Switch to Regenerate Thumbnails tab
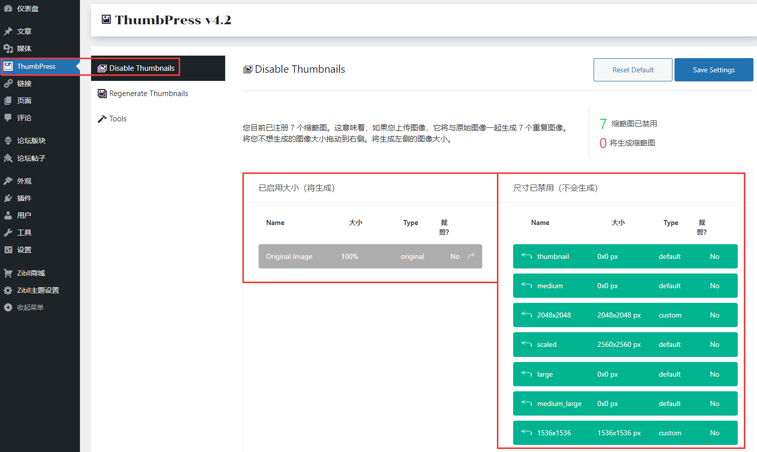This screenshot has width=757, height=452. pos(148,94)
